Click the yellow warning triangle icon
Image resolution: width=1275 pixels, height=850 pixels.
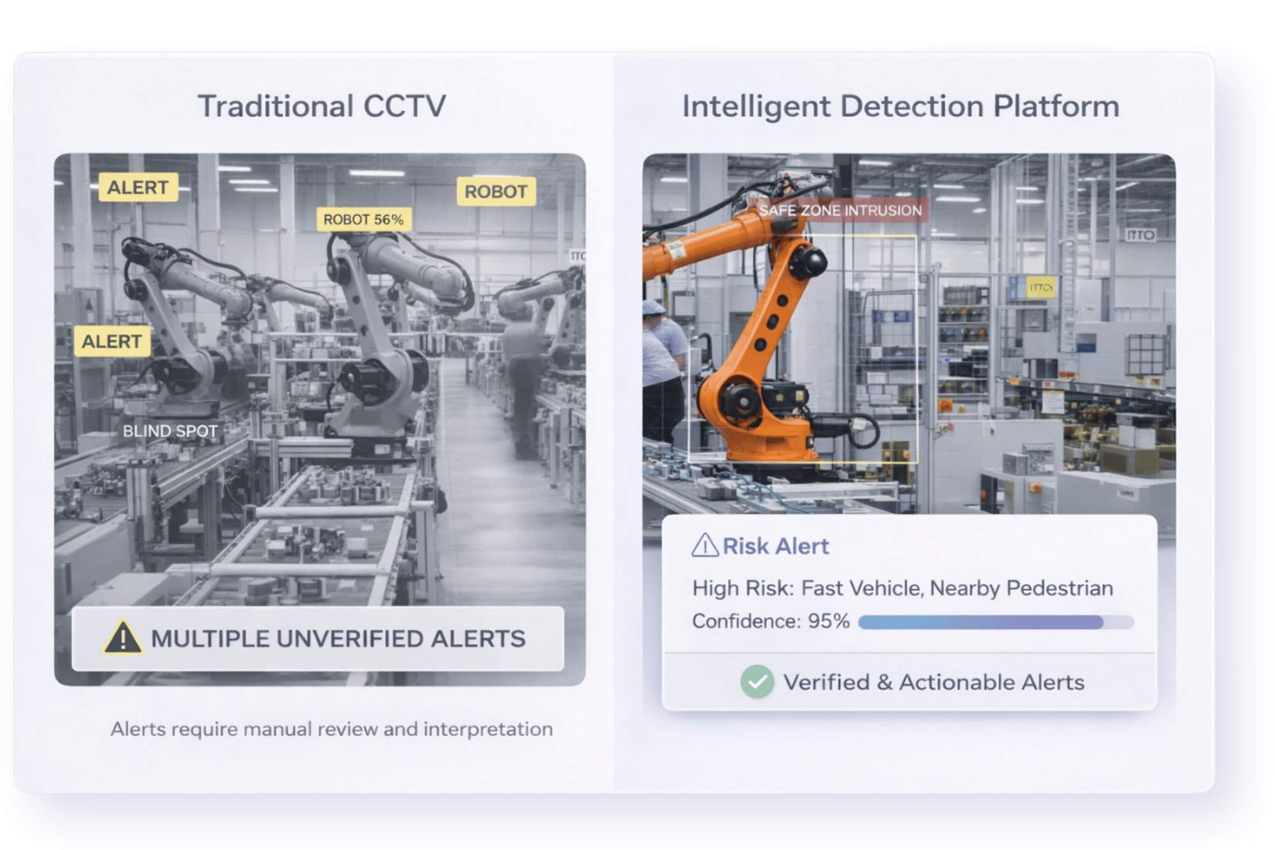point(122,638)
